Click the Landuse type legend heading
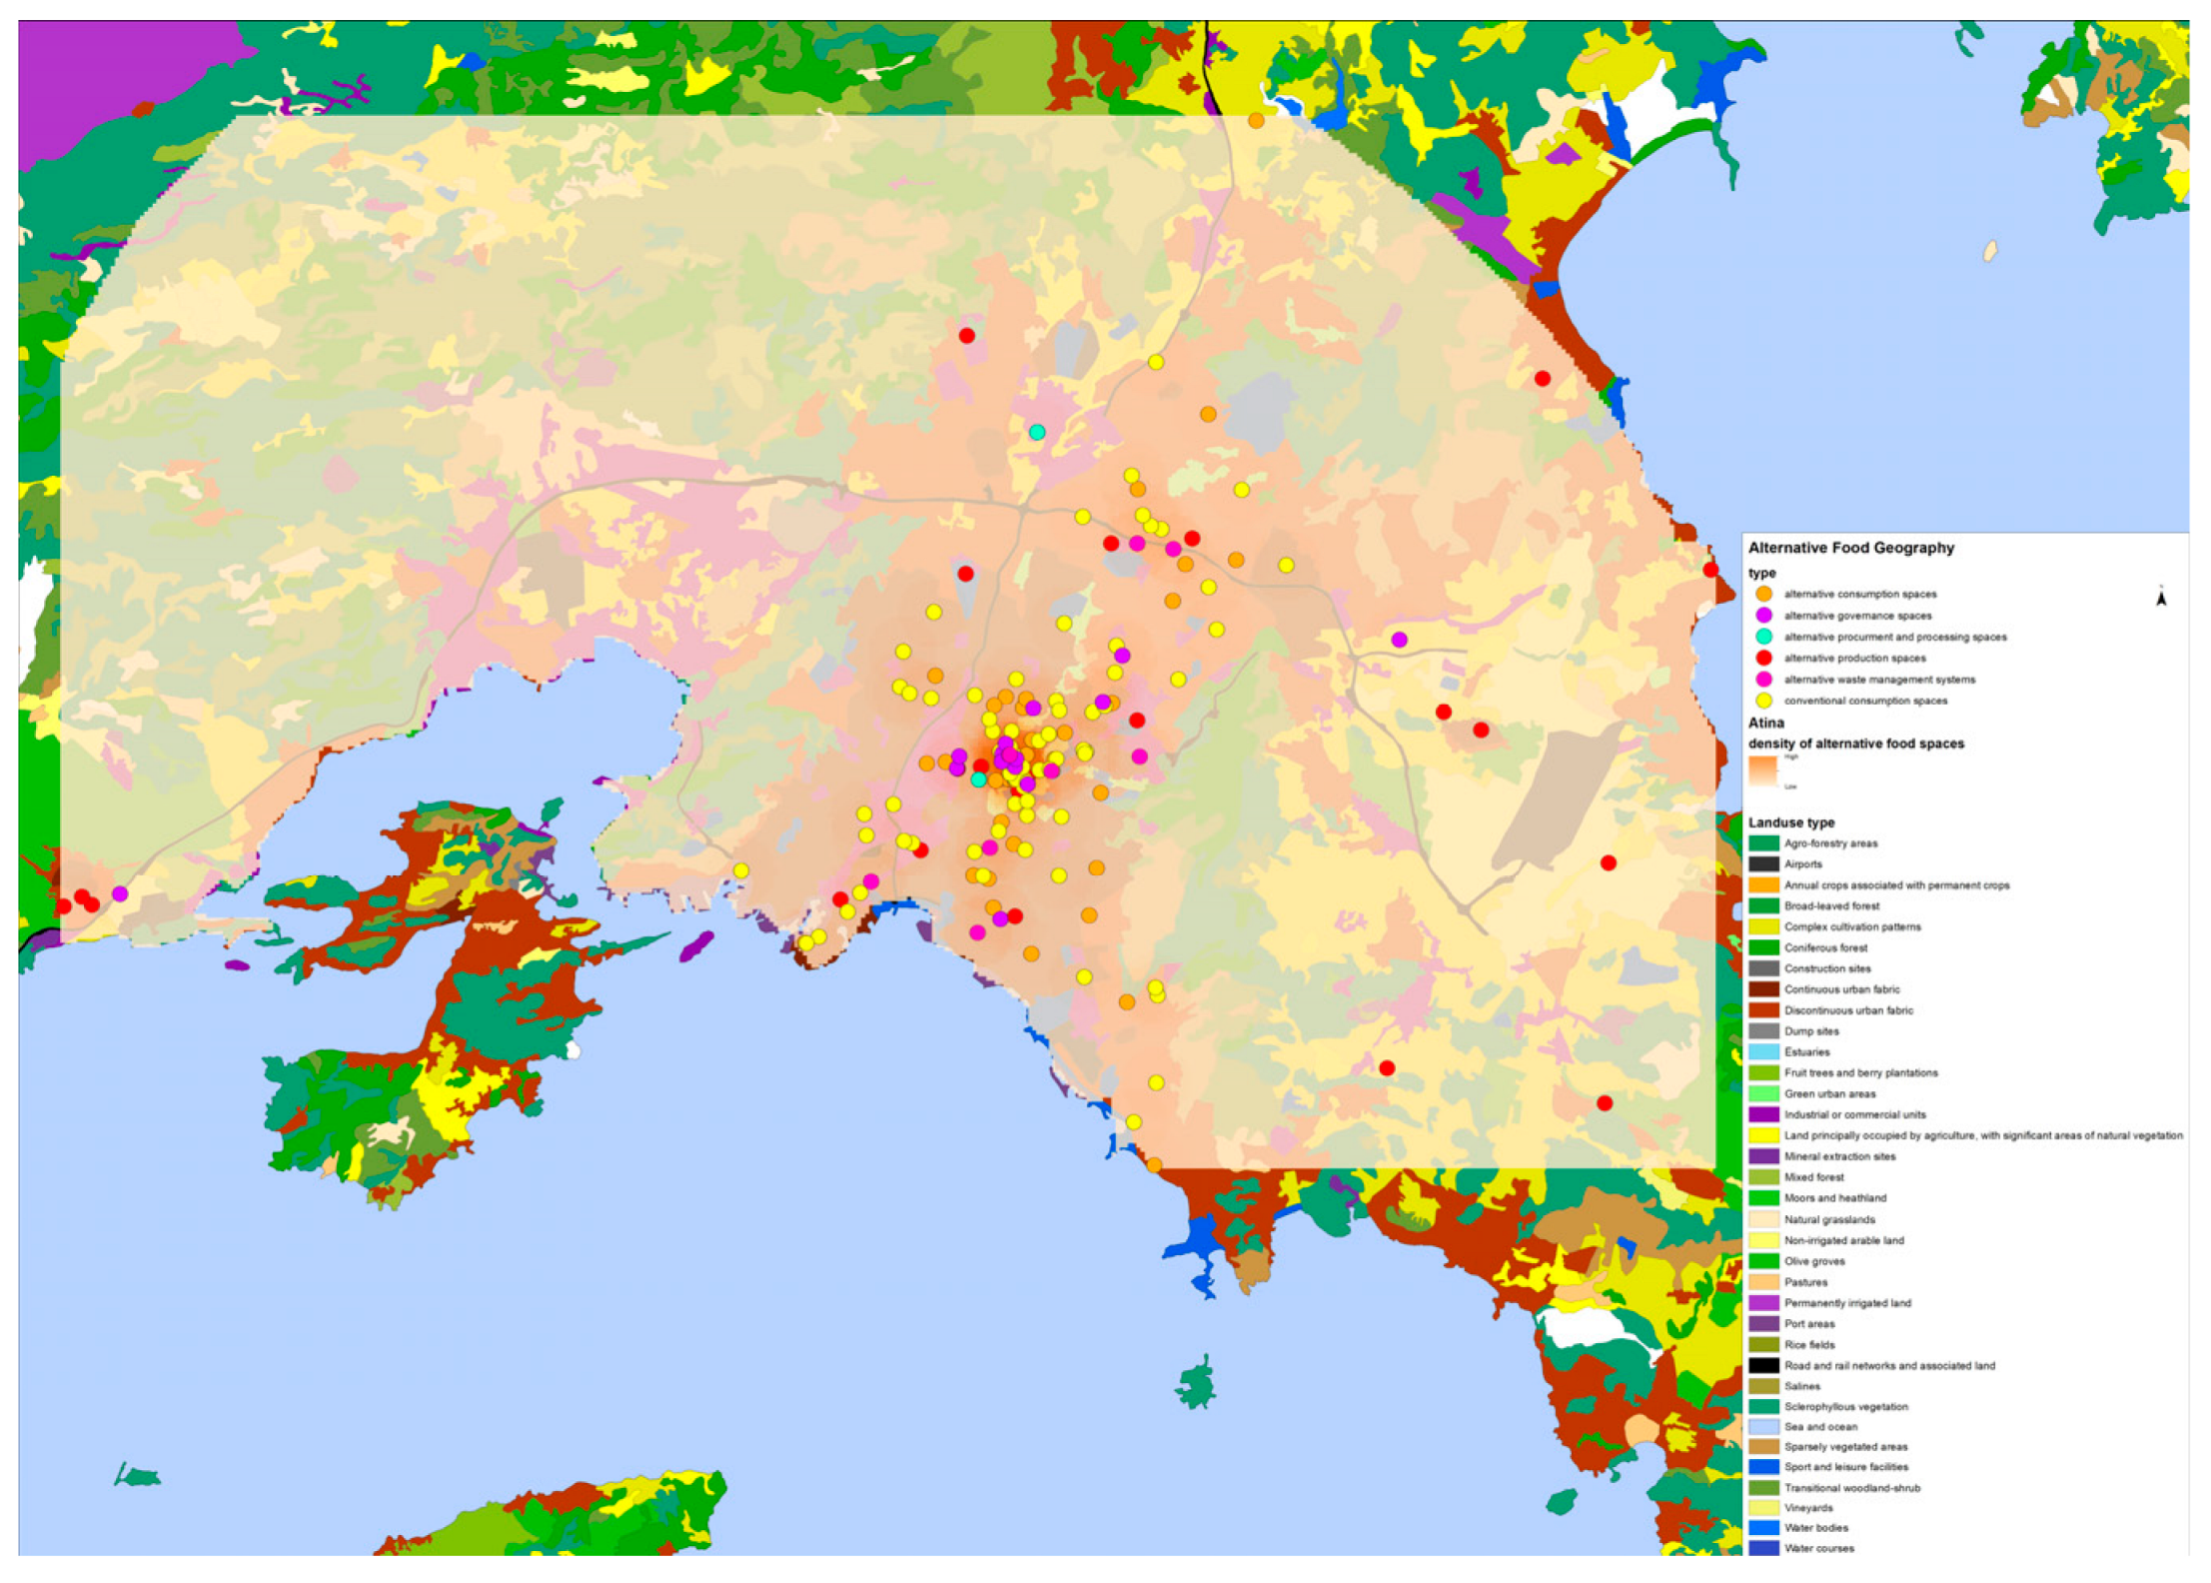 point(1790,822)
